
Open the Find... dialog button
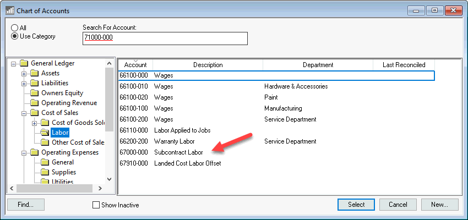click(x=25, y=205)
